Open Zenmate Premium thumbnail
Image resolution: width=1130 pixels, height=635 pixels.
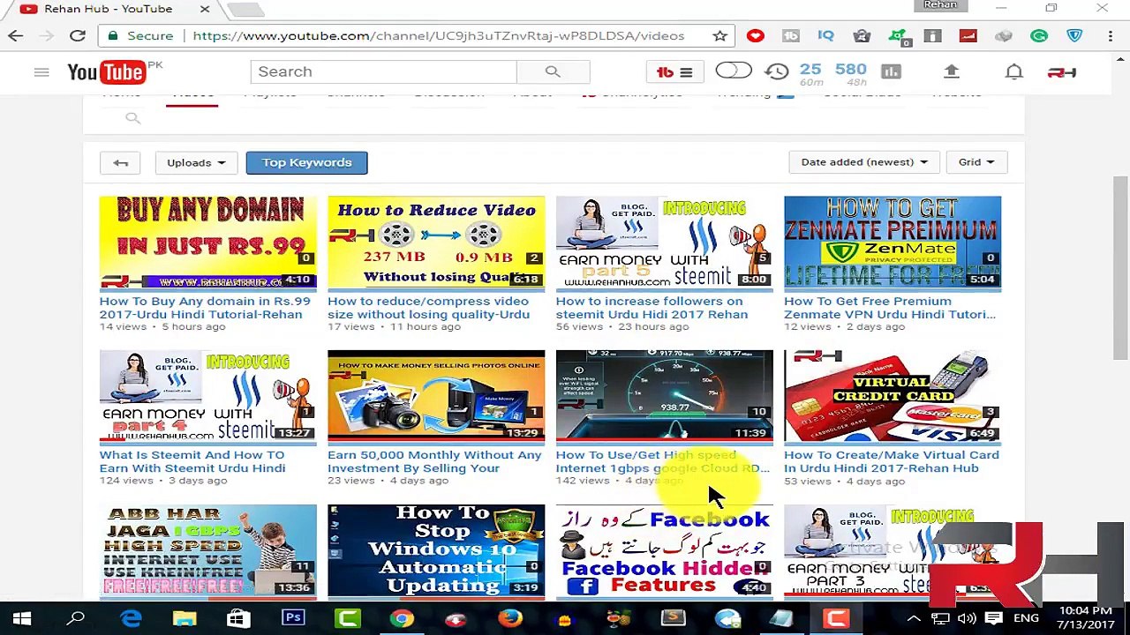point(893,243)
